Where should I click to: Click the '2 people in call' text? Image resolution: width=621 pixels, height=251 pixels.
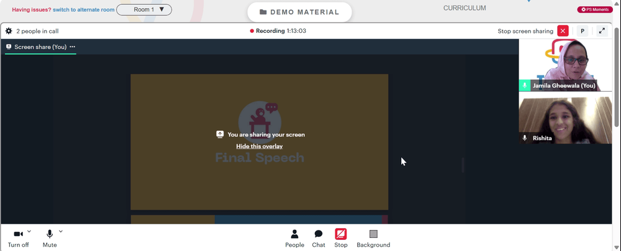tap(37, 31)
